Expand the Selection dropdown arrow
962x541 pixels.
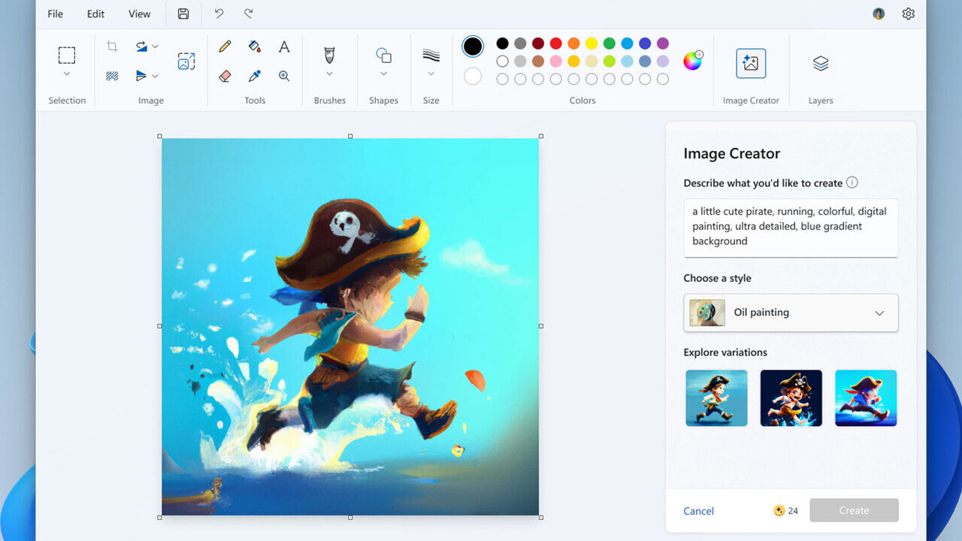click(67, 74)
